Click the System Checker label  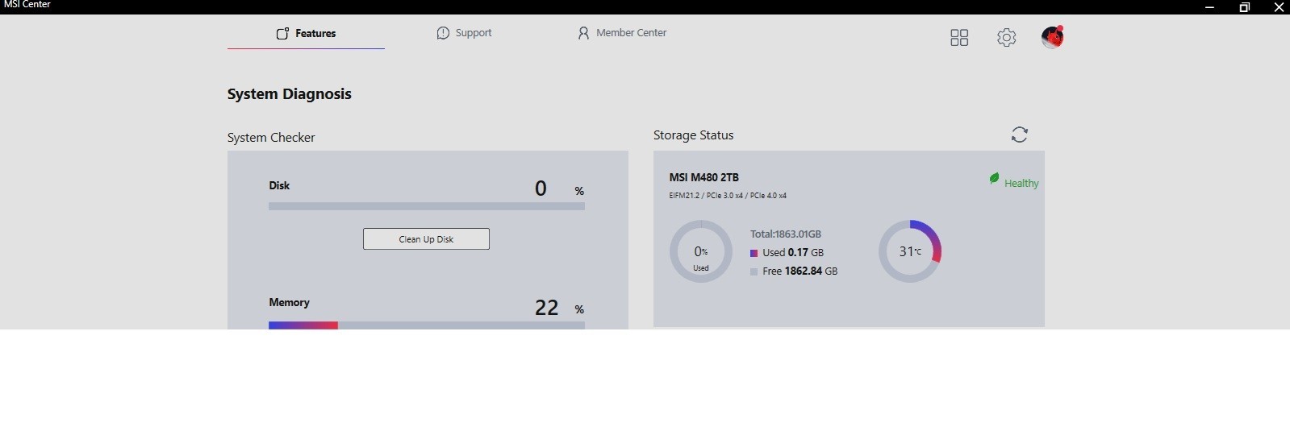(x=271, y=138)
